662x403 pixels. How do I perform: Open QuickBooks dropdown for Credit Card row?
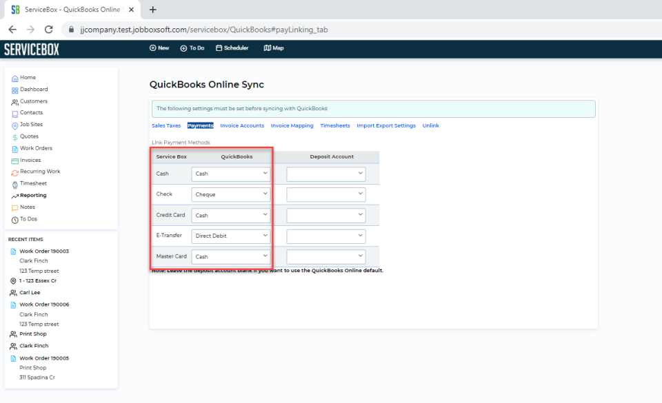[x=230, y=216]
